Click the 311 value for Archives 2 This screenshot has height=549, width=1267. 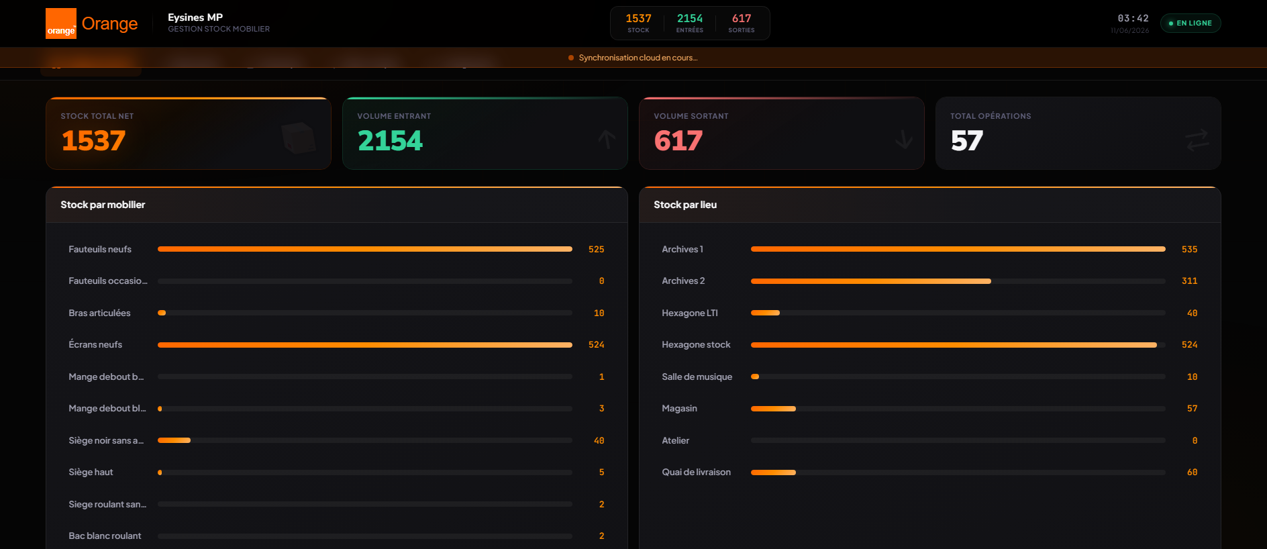(x=1189, y=281)
